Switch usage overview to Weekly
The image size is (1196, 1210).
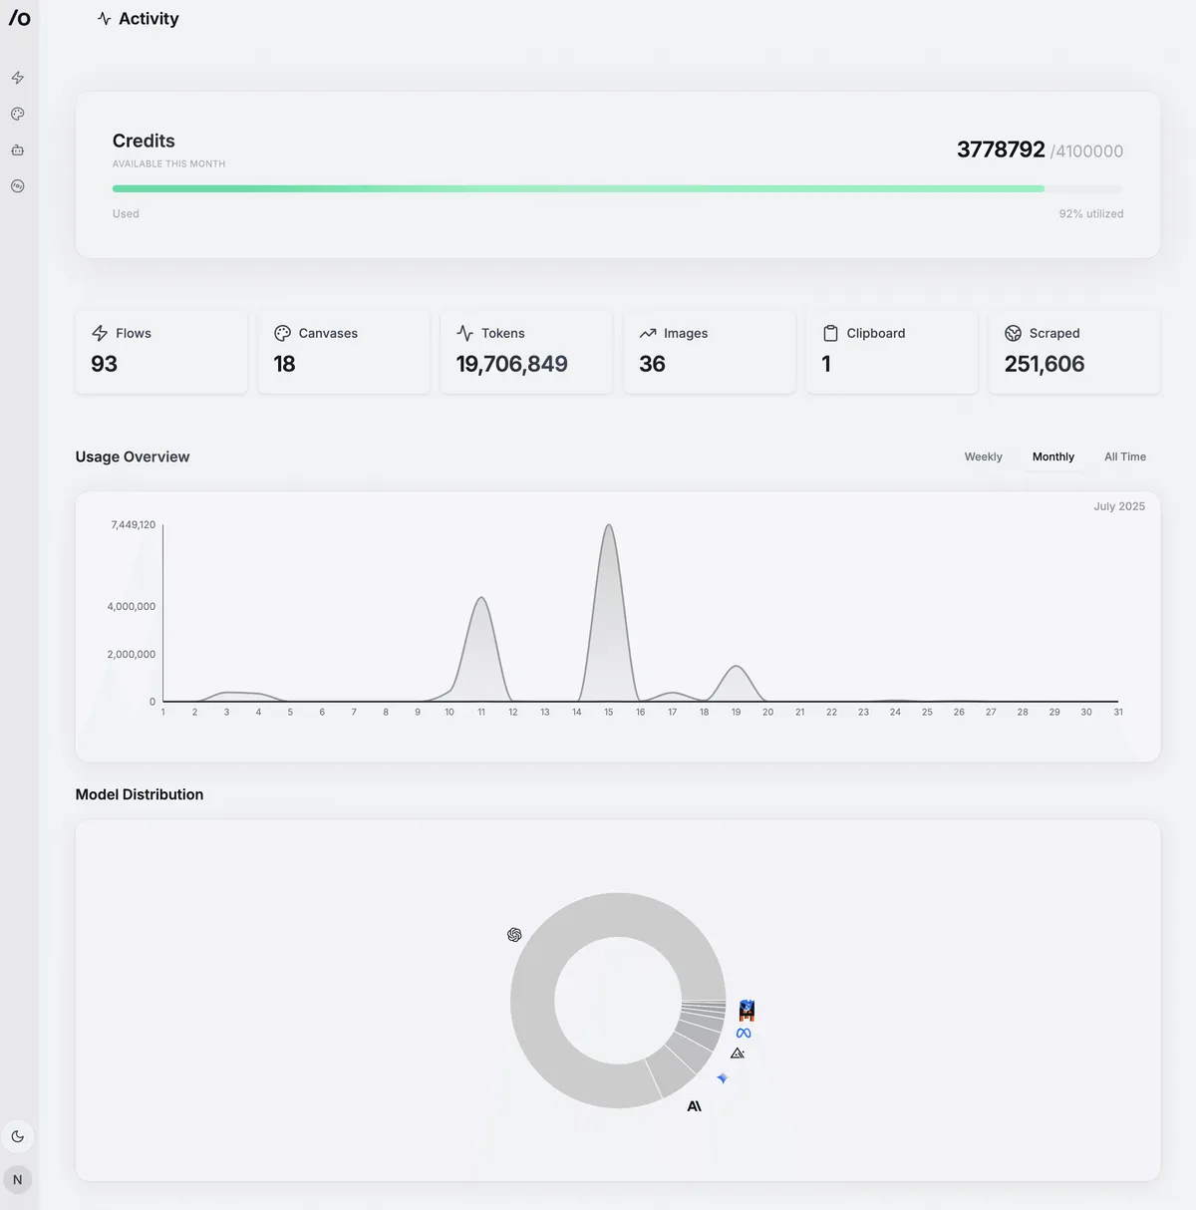(983, 456)
